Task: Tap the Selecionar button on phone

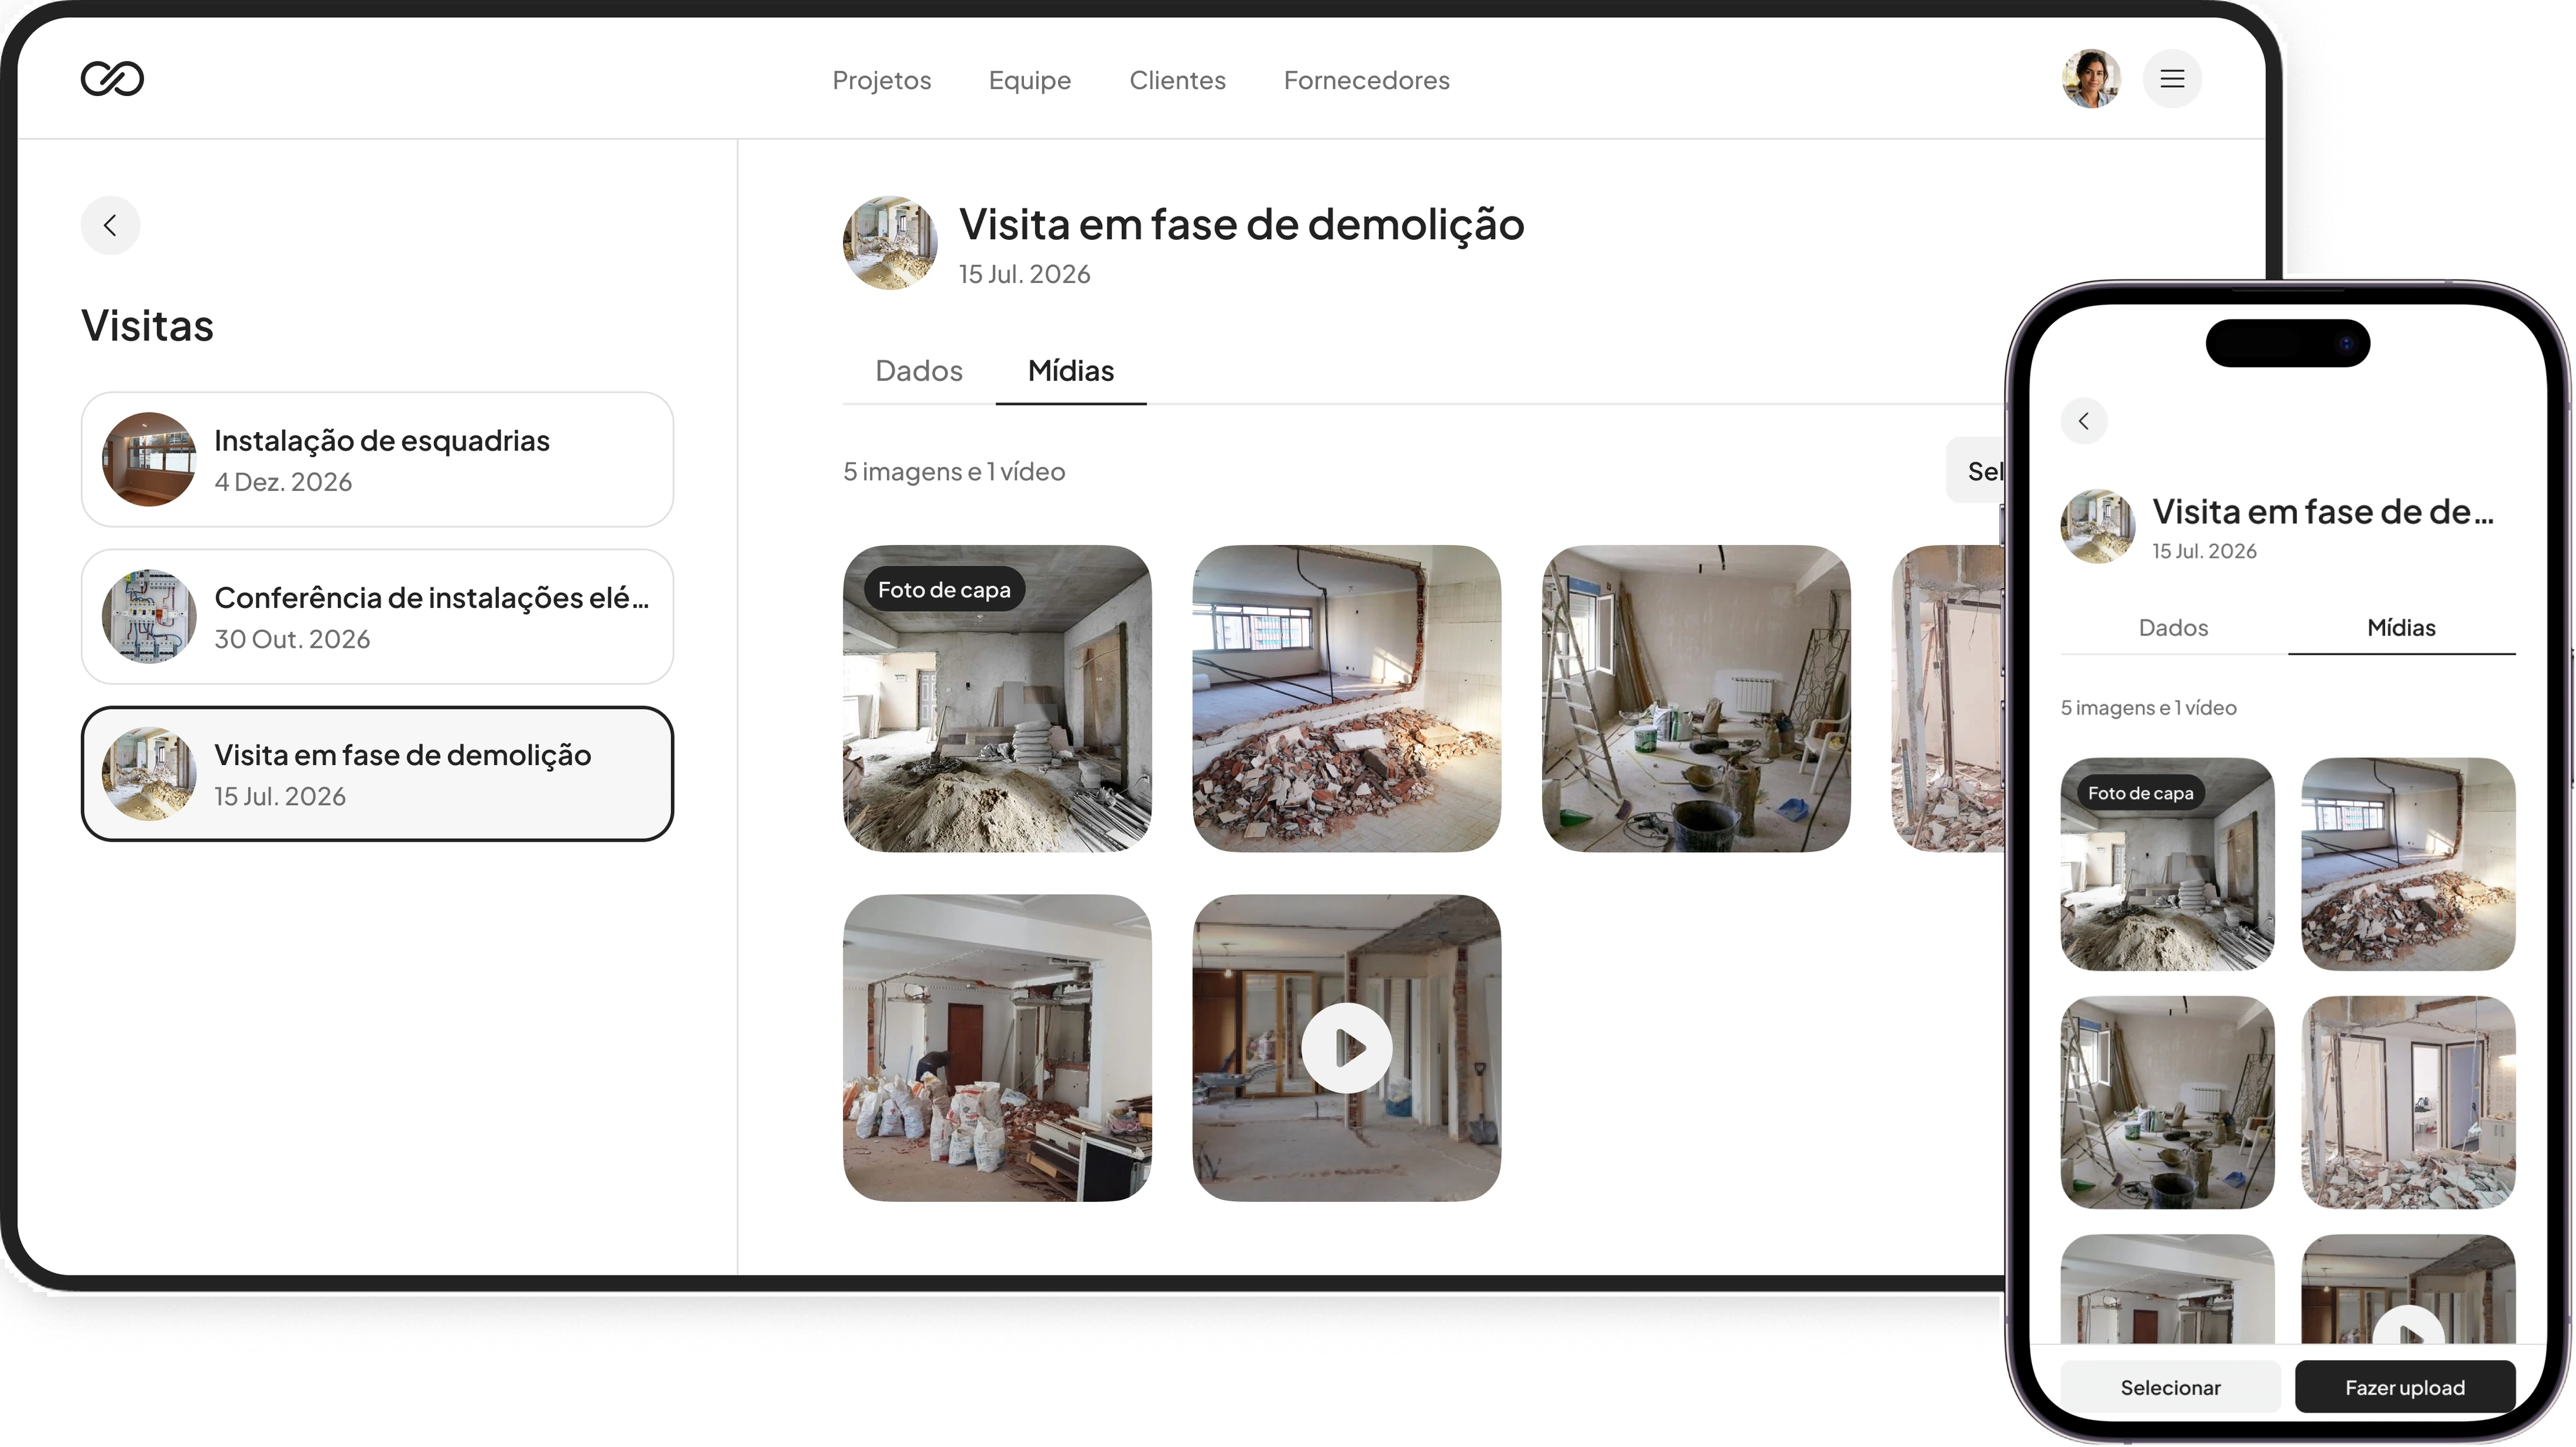Action: 2171,1387
